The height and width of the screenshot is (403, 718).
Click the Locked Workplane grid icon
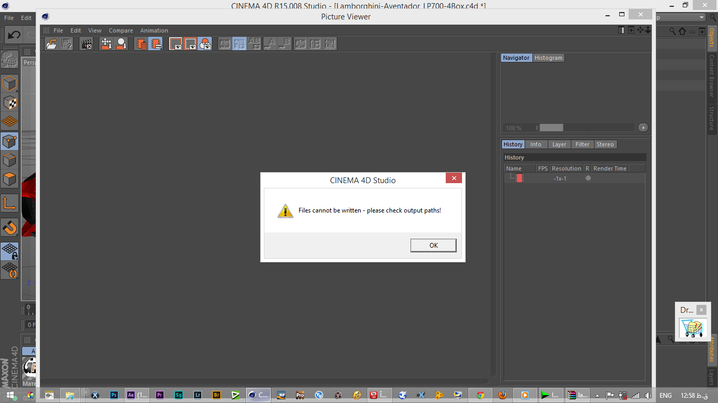(9, 251)
